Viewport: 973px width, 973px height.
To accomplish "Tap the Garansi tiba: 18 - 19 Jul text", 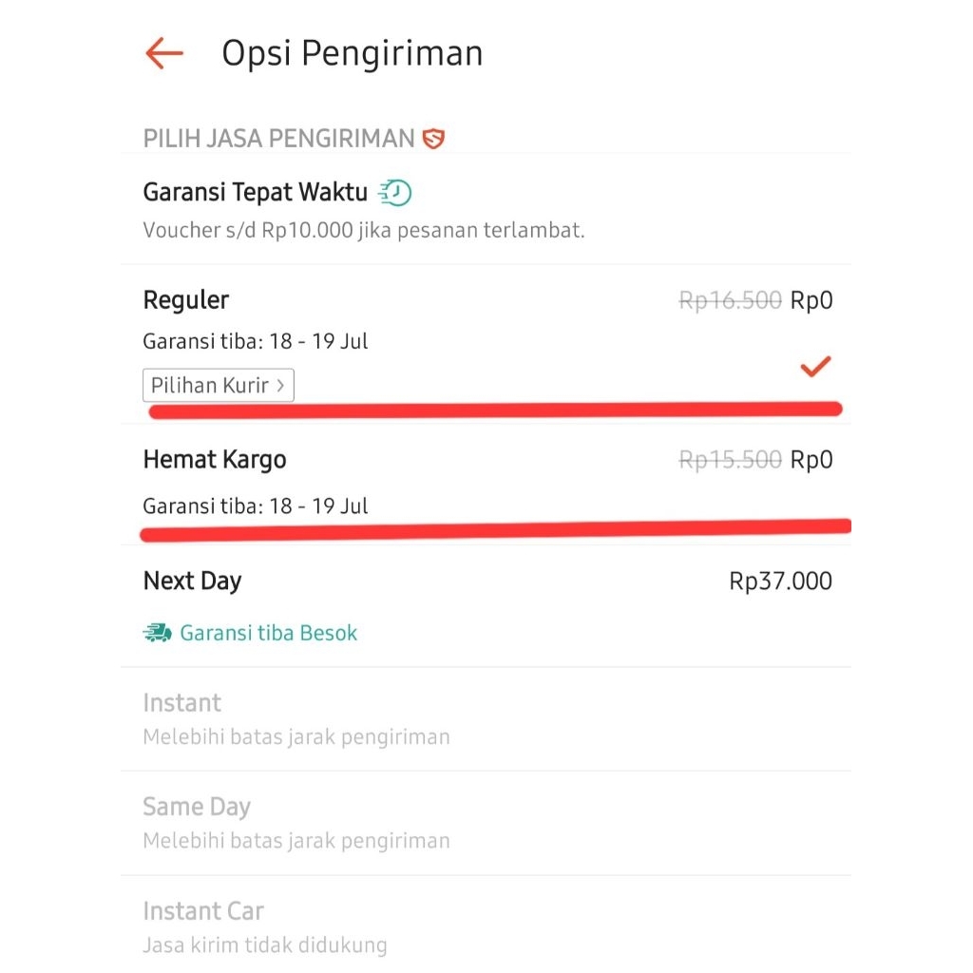I will point(256,340).
